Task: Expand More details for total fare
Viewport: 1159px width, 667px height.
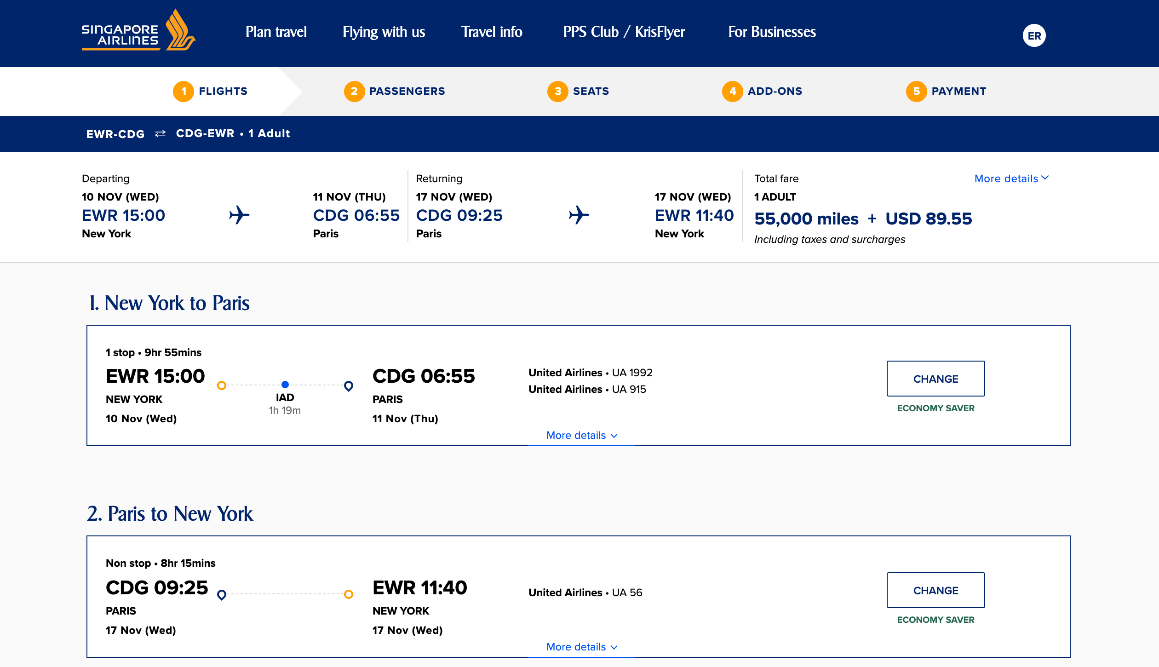Action: [1011, 178]
